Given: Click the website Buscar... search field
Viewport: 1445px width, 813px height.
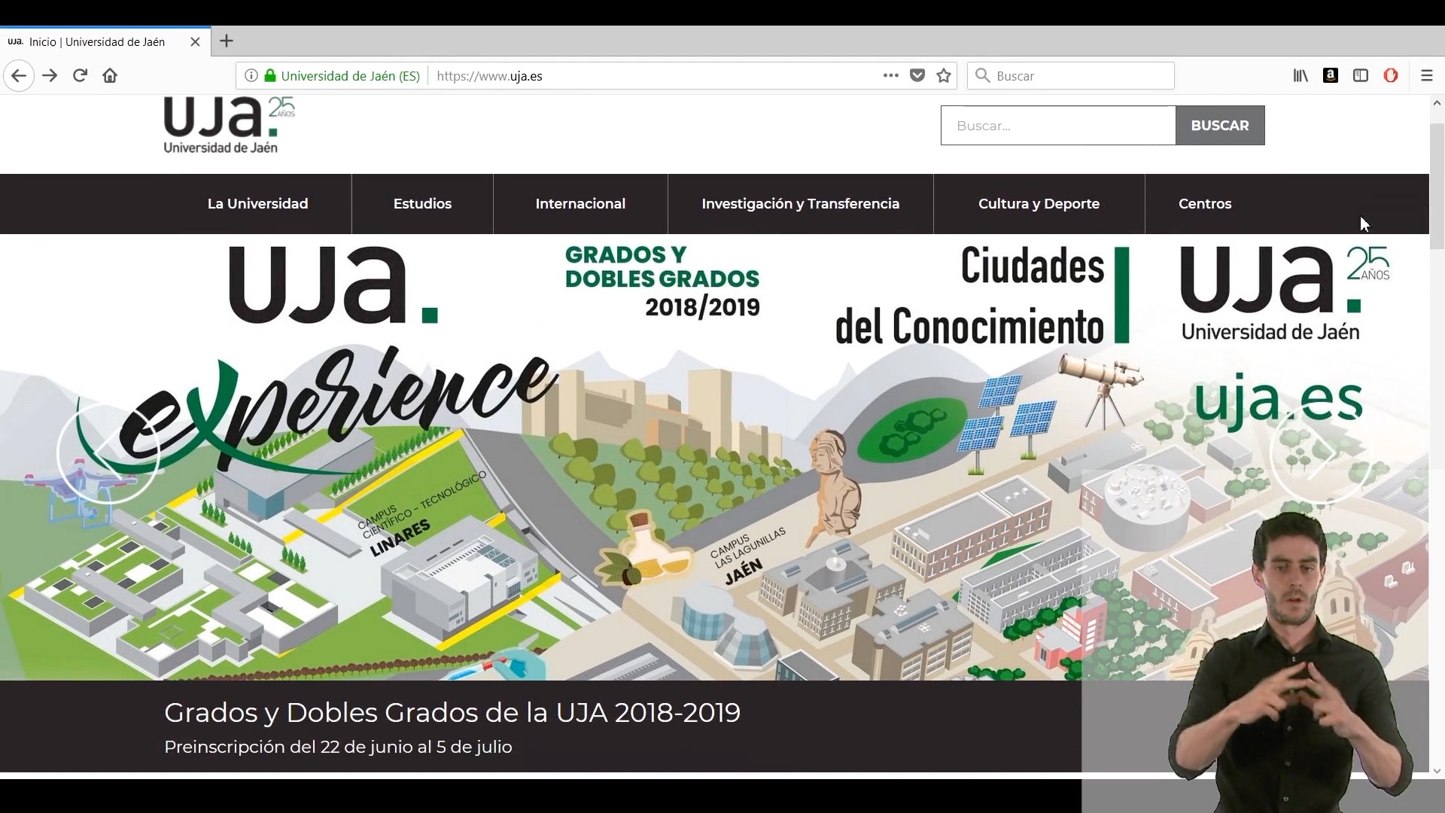Looking at the screenshot, I should pos(1058,125).
